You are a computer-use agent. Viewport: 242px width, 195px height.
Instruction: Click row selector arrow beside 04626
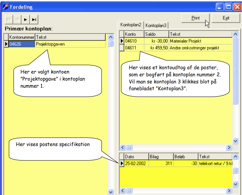pyautogui.click(x=6, y=44)
